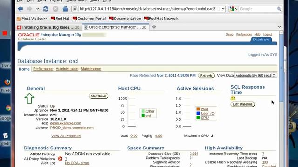Click View All Properties link
The image size is (298, 167).
66,136
